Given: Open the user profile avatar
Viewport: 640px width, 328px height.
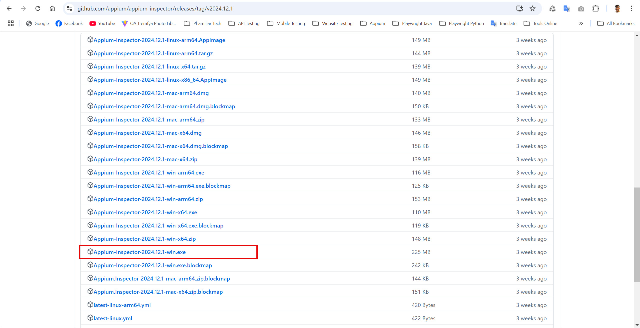Looking at the screenshot, I should tap(617, 8).
